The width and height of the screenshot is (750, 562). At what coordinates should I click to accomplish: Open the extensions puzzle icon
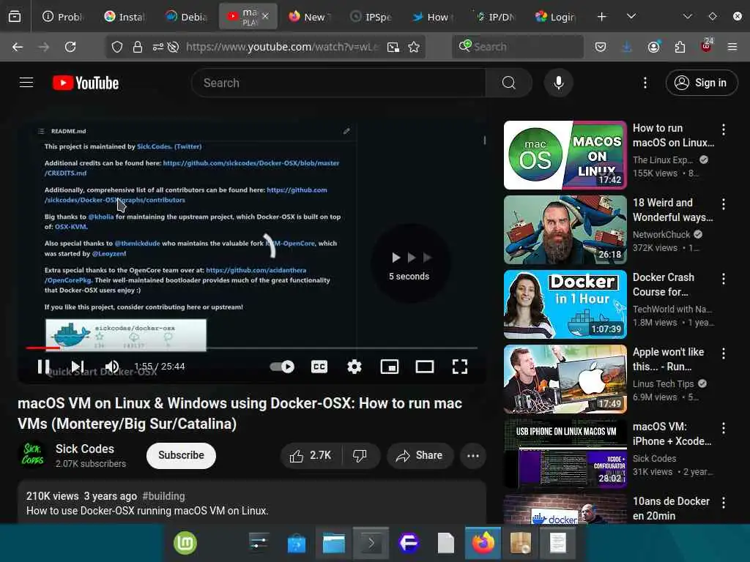click(680, 47)
